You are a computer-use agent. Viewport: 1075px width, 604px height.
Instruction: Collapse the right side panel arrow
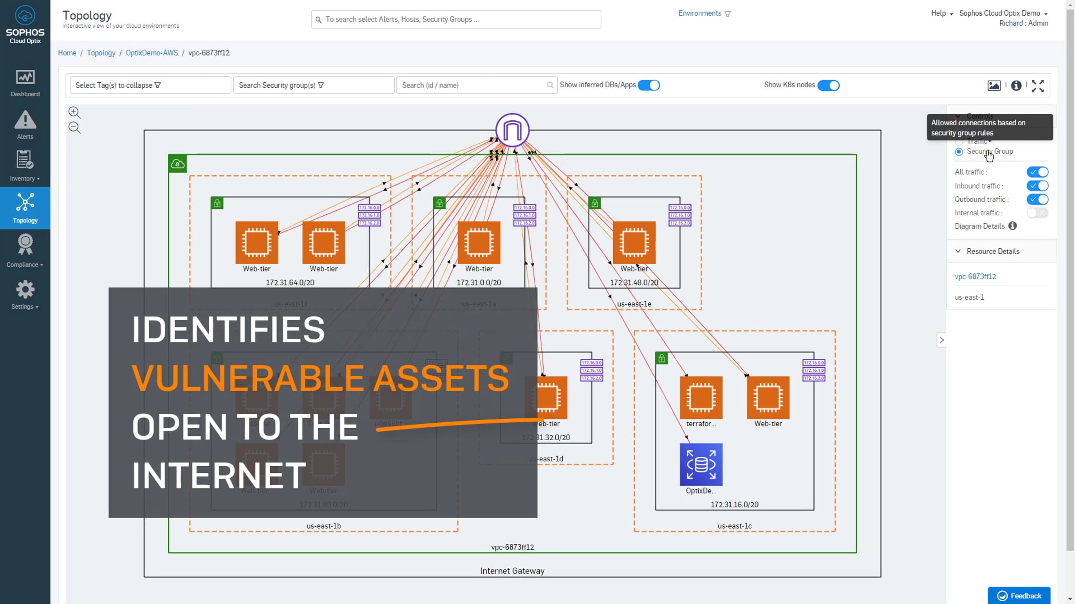[x=942, y=340]
